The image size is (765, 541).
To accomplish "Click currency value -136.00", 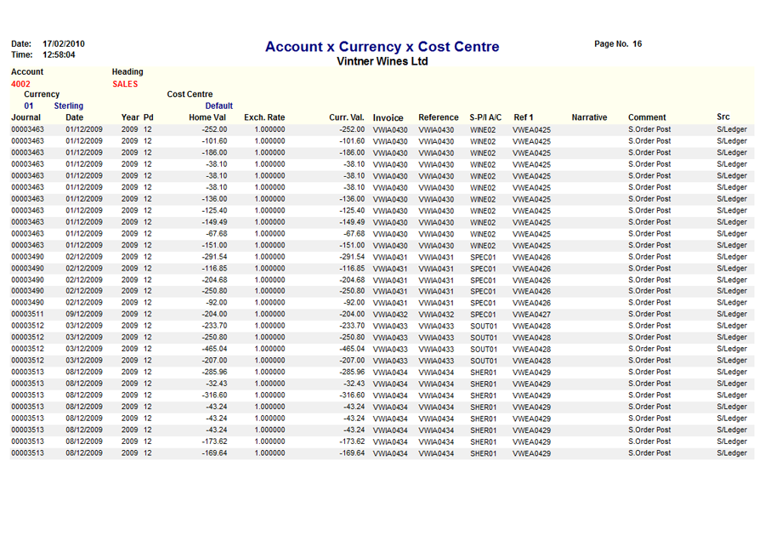I will [352, 199].
